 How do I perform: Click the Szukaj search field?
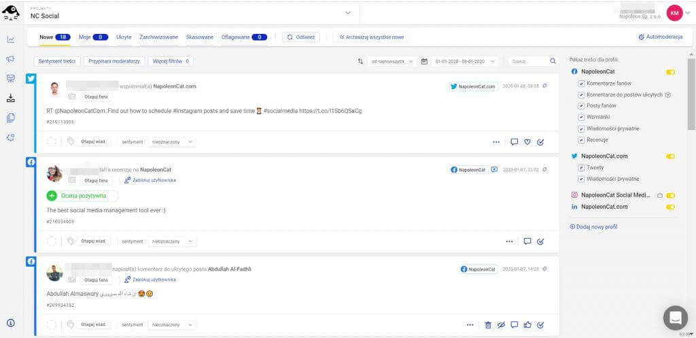coord(528,61)
